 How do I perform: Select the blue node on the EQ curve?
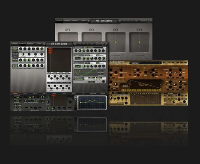coord(85,102)
